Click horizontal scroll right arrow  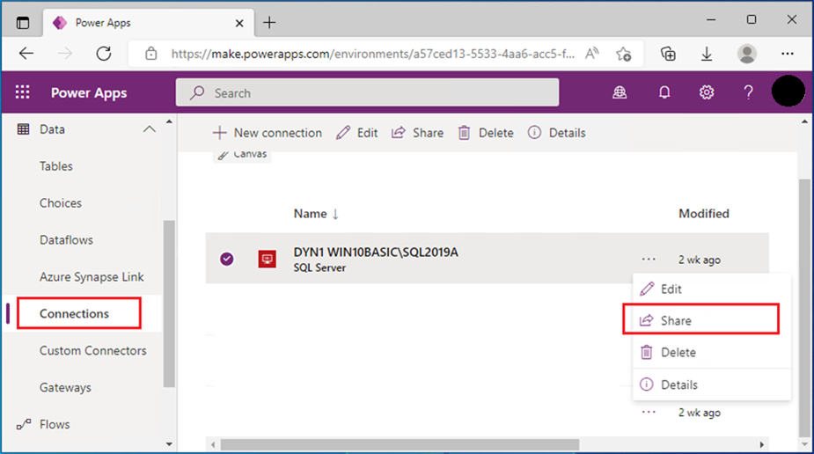point(761,444)
